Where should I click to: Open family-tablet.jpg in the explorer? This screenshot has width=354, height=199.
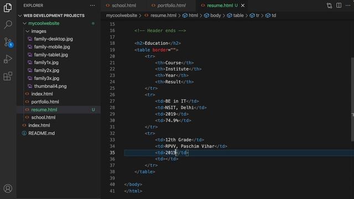[x=51, y=55]
